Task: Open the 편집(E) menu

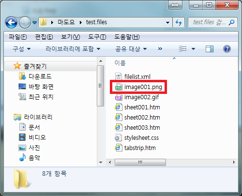Action: coord(44,37)
